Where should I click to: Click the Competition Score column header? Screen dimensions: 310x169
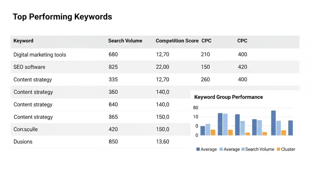coord(177,41)
